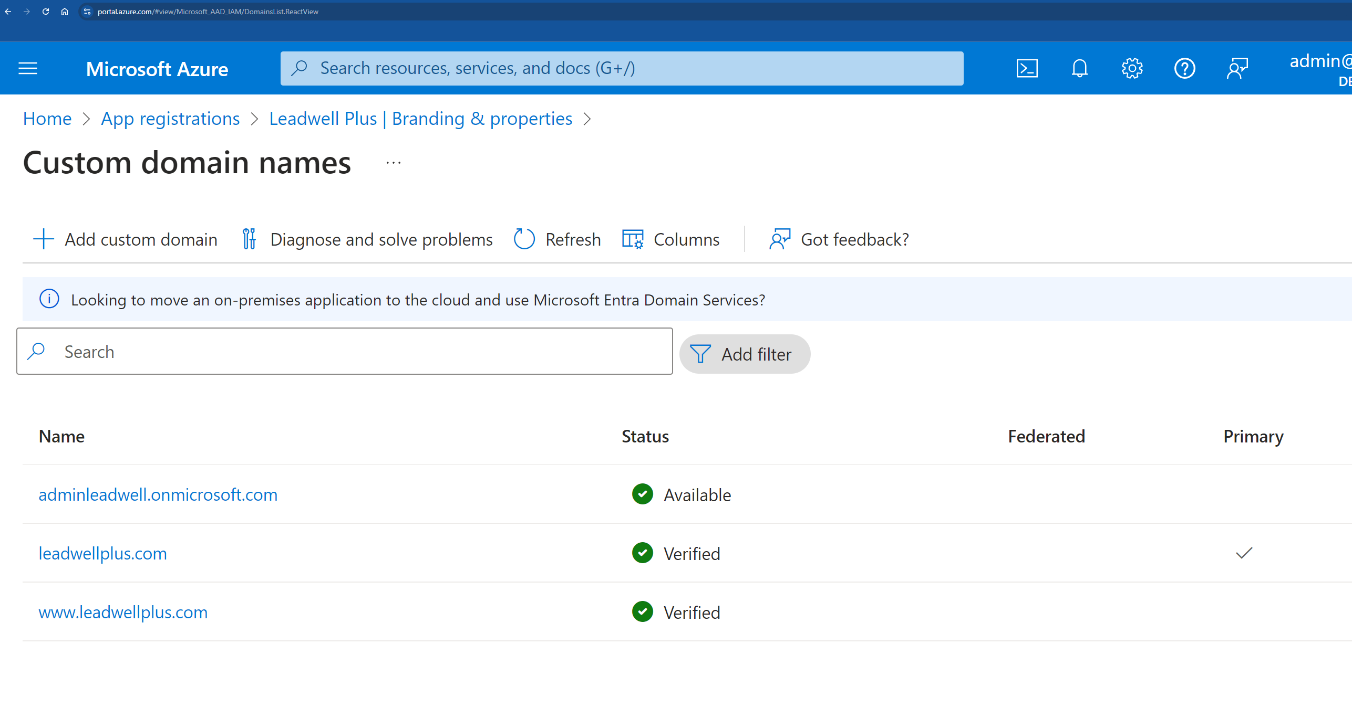1352x718 pixels.
Task: Click the browser home icon
Action: point(65,12)
